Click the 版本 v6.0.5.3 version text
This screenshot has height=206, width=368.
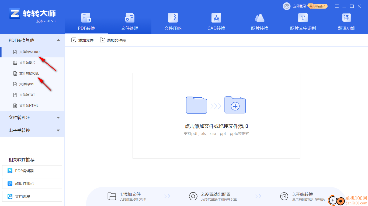46,21
